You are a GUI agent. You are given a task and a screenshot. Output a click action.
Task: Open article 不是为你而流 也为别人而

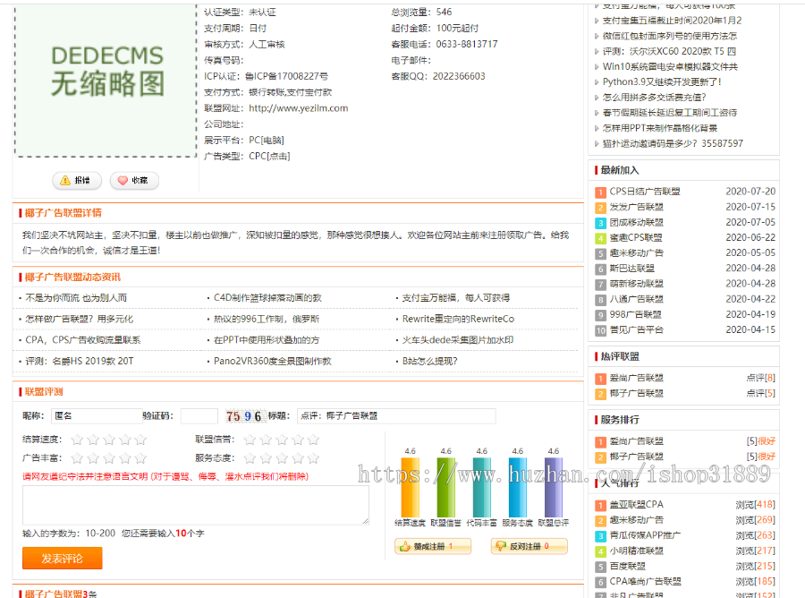pyautogui.click(x=77, y=298)
